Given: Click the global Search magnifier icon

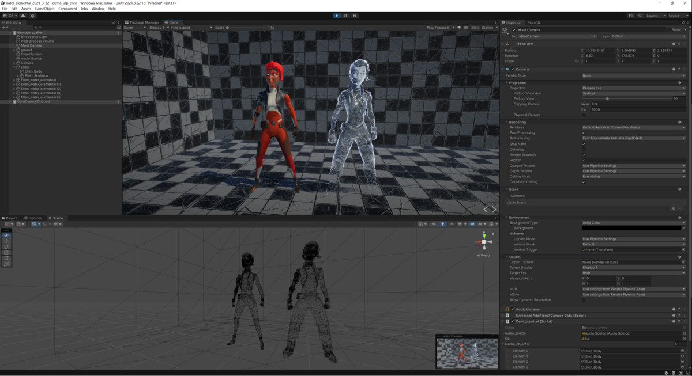Looking at the screenshot, I should click(x=640, y=16).
